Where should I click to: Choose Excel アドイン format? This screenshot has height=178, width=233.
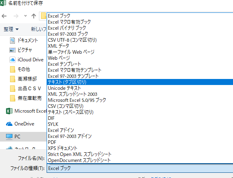click(x=140, y=130)
